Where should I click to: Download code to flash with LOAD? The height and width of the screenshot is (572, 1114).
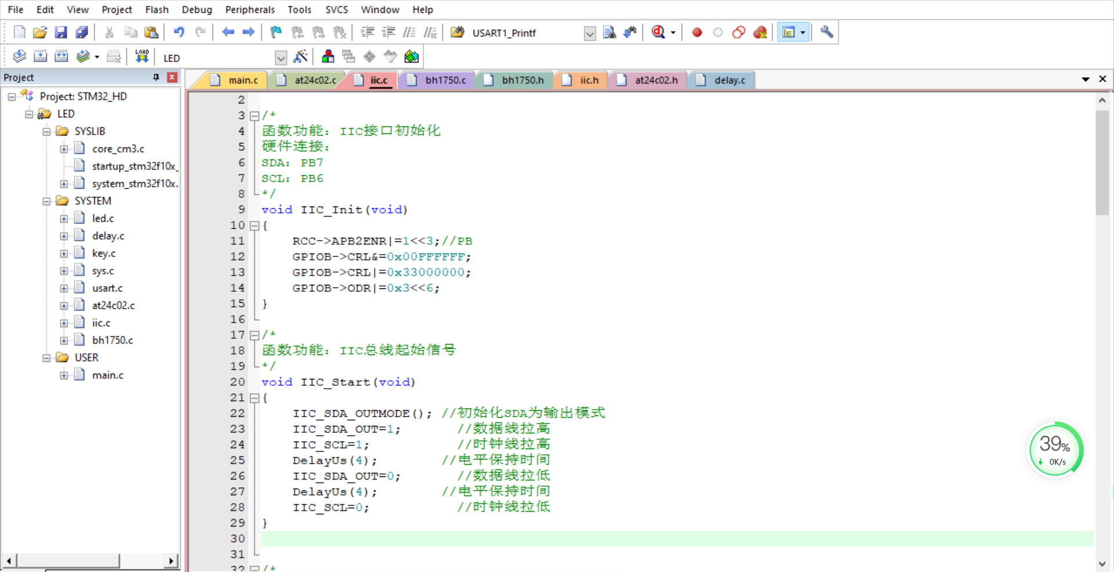point(142,56)
